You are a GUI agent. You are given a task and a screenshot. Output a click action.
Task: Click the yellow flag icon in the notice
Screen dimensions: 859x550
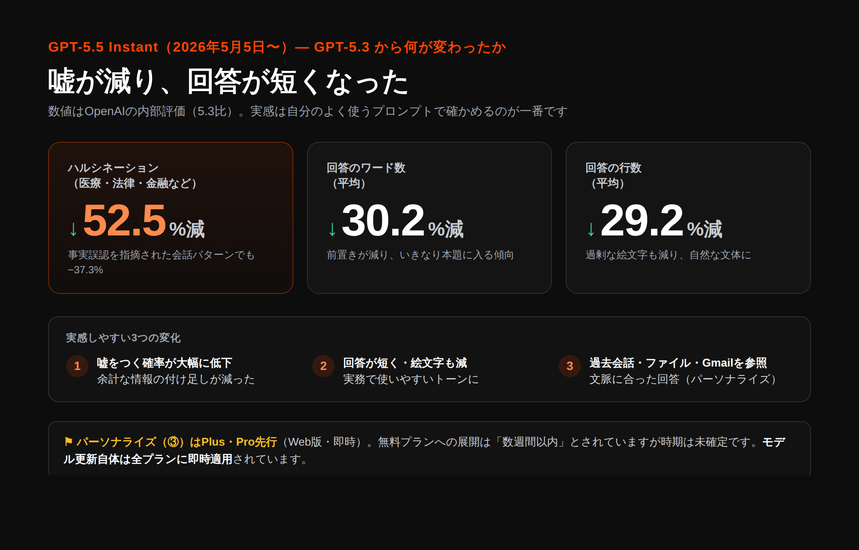(68, 441)
